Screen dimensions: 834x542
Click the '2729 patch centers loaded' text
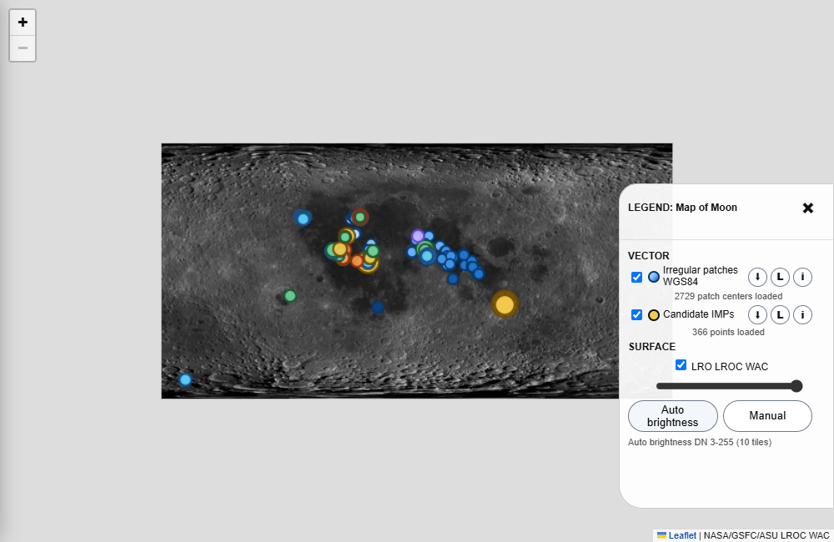[x=728, y=296]
